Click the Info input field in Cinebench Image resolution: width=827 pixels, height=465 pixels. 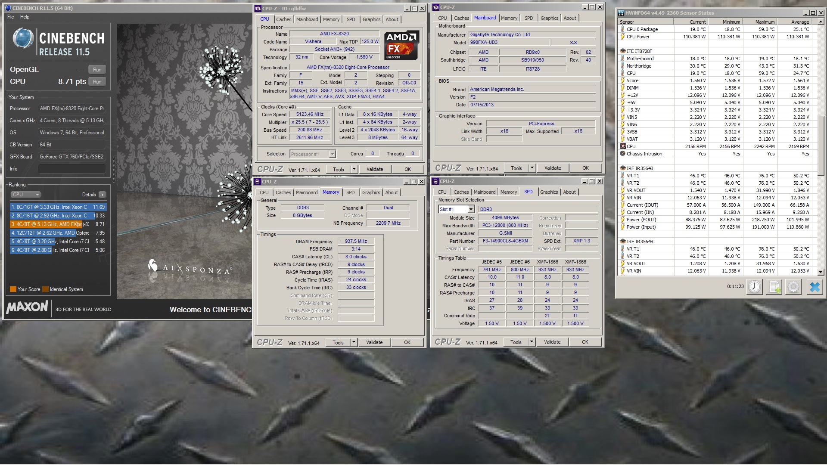click(x=72, y=169)
